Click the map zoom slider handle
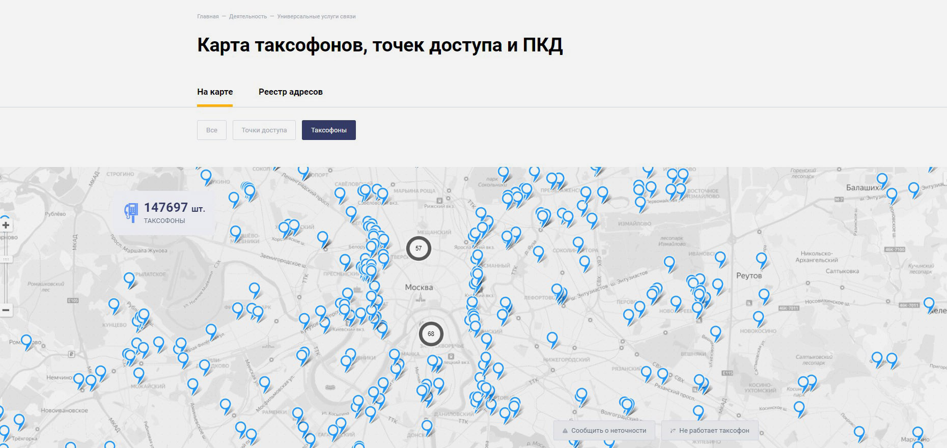Screen dimensions: 947x448 [x=6, y=259]
